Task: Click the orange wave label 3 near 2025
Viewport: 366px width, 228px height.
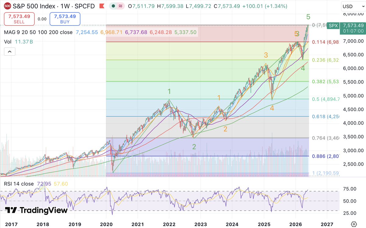Action: (266, 55)
